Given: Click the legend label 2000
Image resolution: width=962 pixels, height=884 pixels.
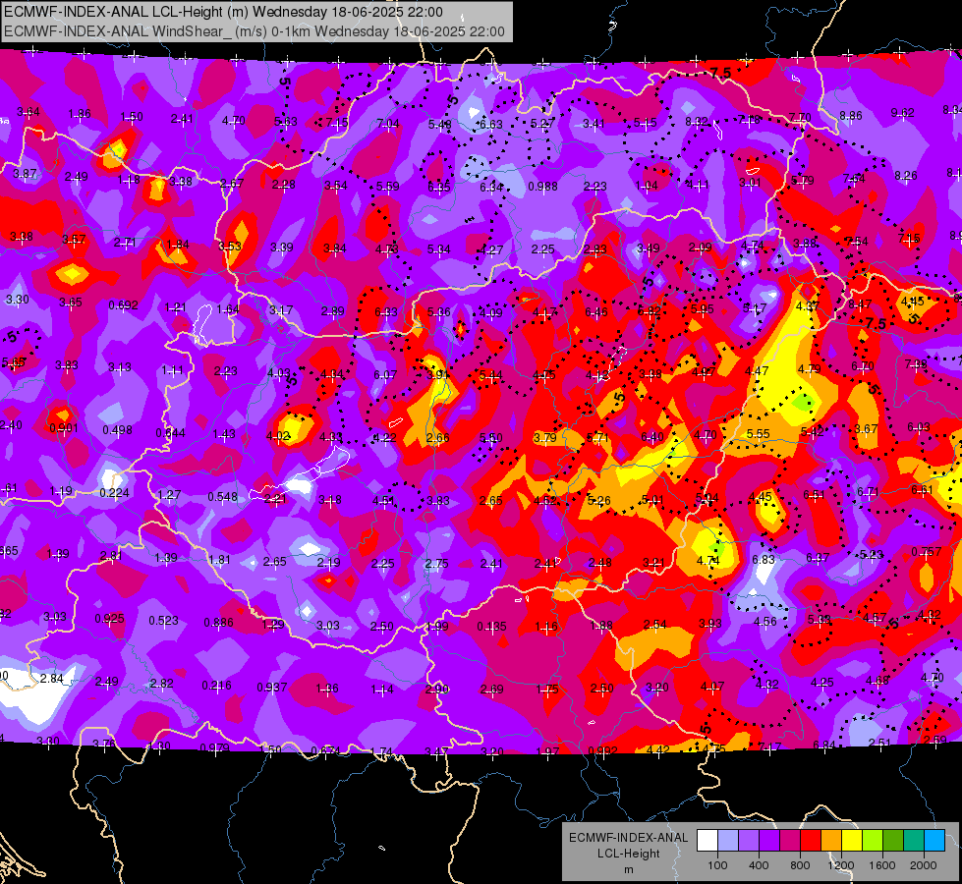Looking at the screenshot, I should coord(924,865).
